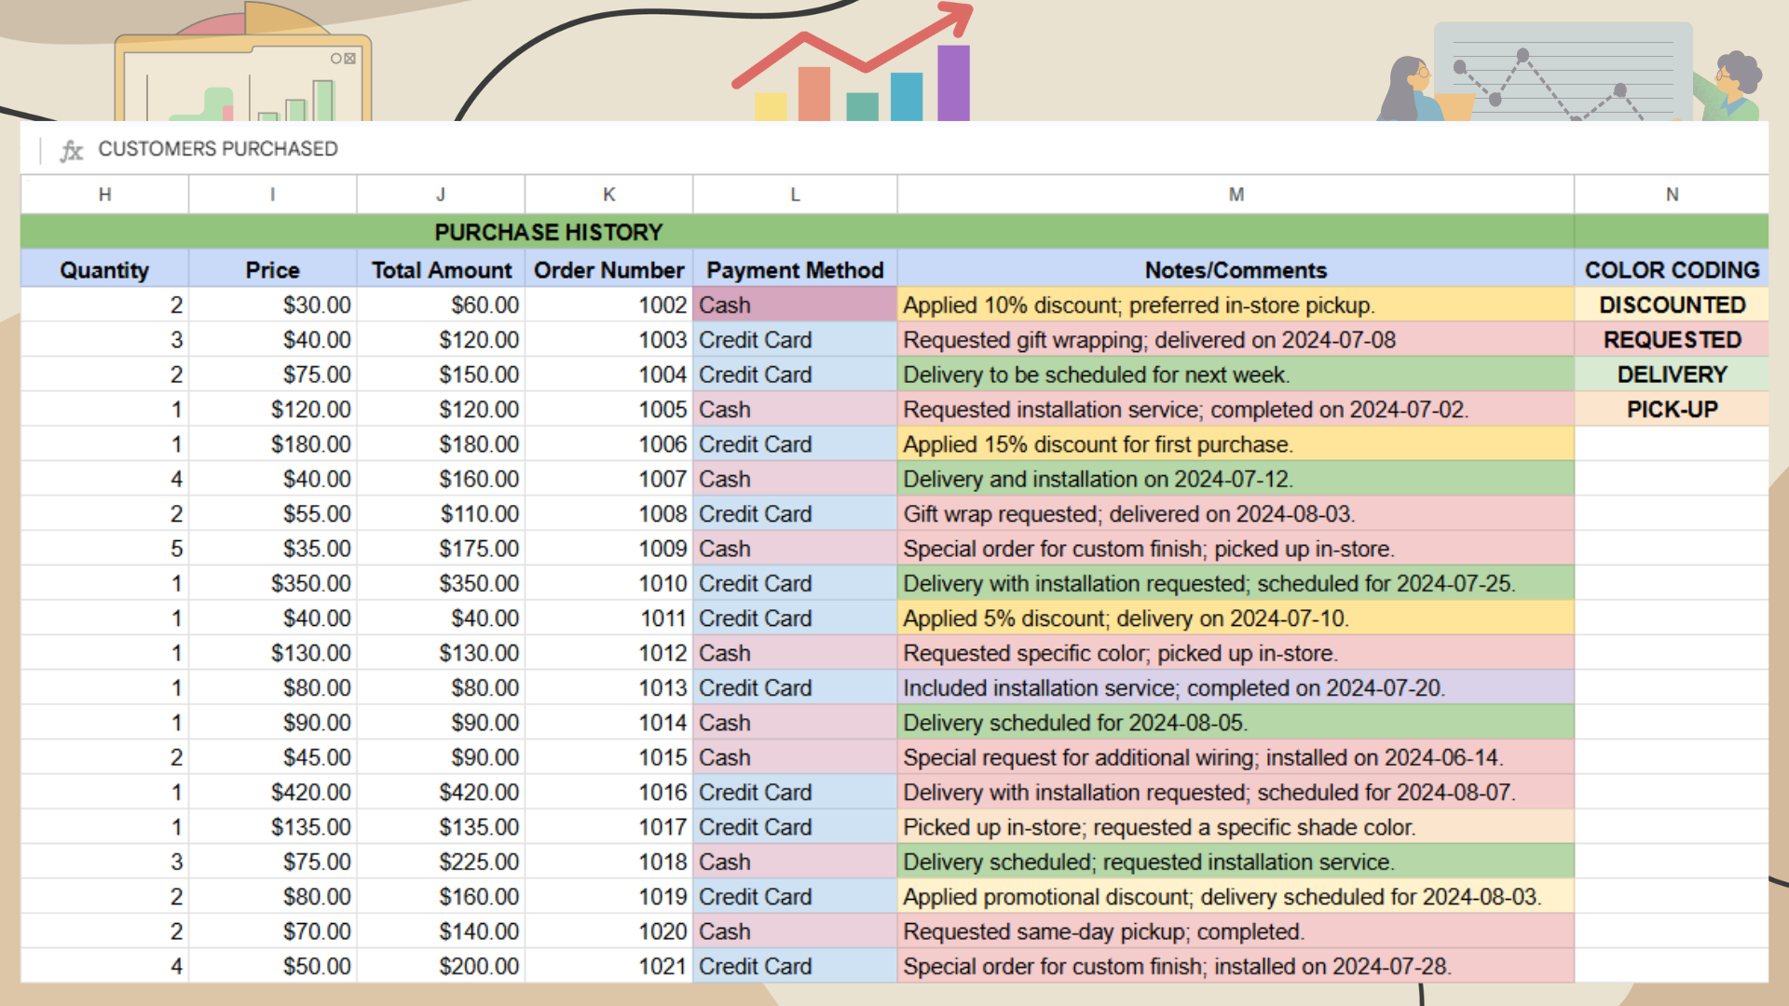Screen dimensions: 1789x1006
Task: Click the PURCHASE HISTORY title cell
Action: (x=548, y=232)
